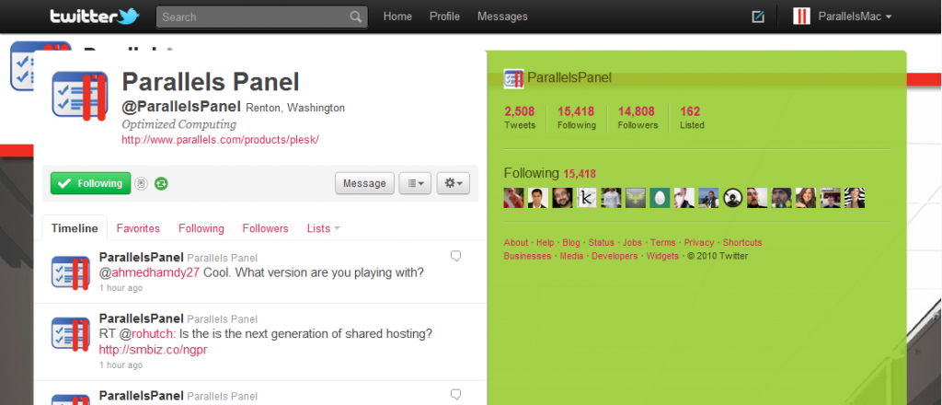The width and height of the screenshot is (942, 405).
Task: Click the ParallelsMac account avatar in top bar
Action: point(801,17)
